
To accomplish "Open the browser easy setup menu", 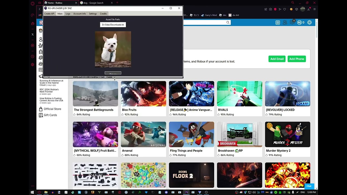I will pyautogui.click(x=314, y=9).
